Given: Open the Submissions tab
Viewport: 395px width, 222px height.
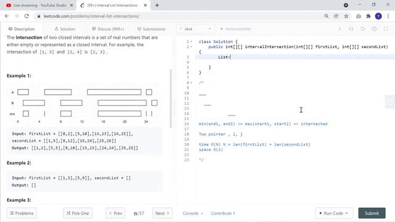Looking at the screenshot, I should (x=151, y=29).
